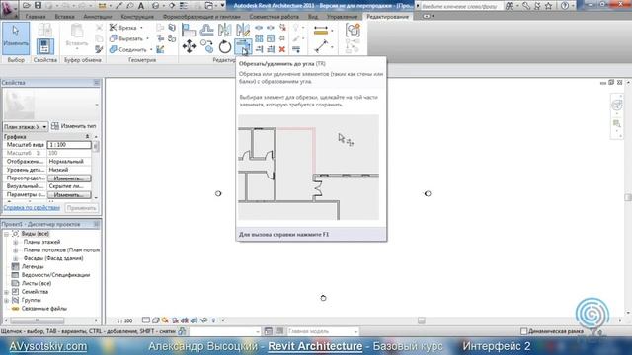632x355 pixels.
Task: Click the Worksets icon in status bar
Action: pos(182,331)
